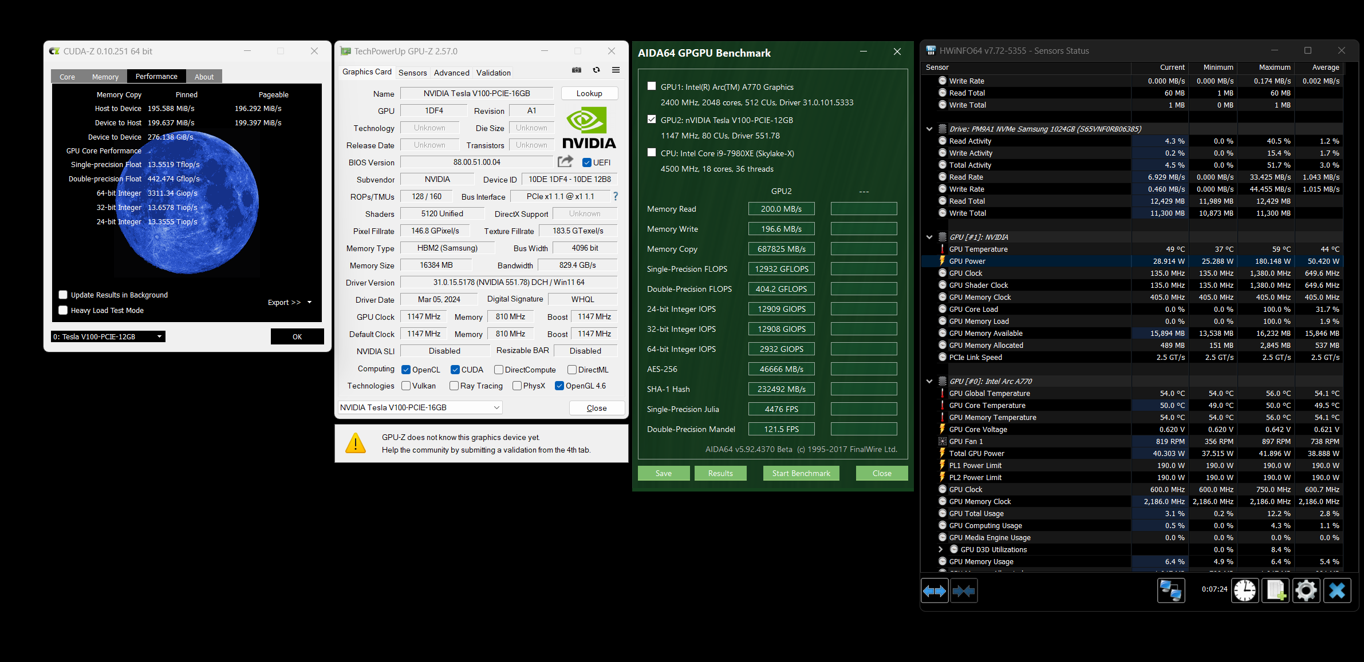
Task: Click GPU-Z BIOS export share icon
Action: 565,162
